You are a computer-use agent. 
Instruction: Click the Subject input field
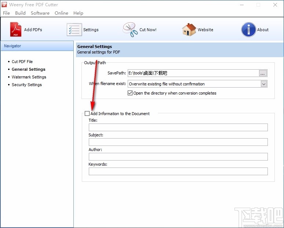click(x=178, y=142)
